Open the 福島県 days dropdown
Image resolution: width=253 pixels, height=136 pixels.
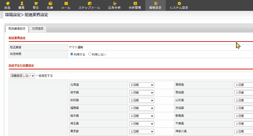pyautogui.click(x=142, y=108)
